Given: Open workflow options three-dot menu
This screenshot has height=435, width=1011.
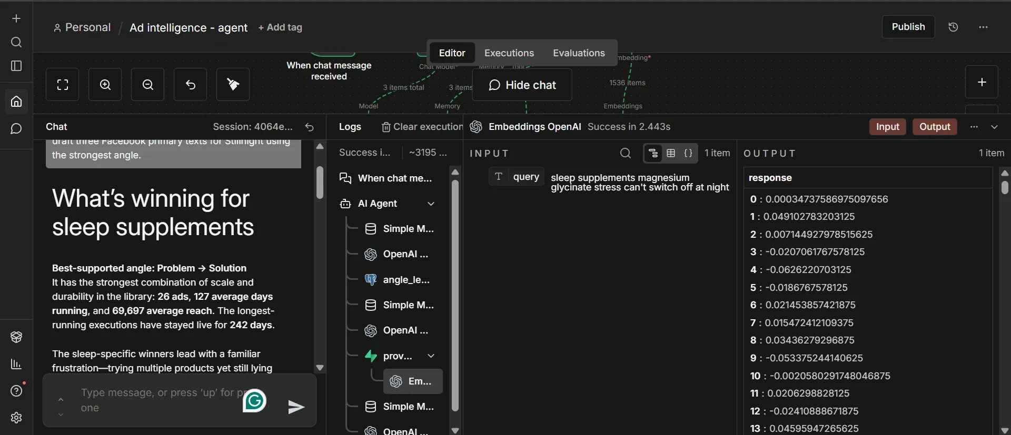Looking at the screenshot, I should (x=983, y=27).
